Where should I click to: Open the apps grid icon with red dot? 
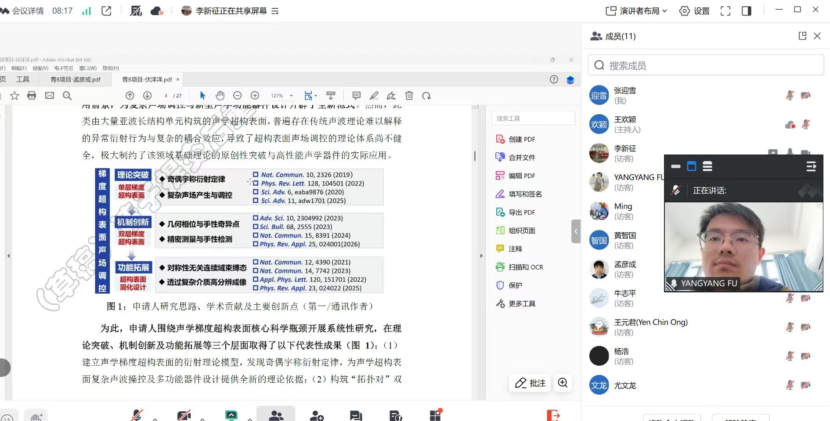pos(435,415)
